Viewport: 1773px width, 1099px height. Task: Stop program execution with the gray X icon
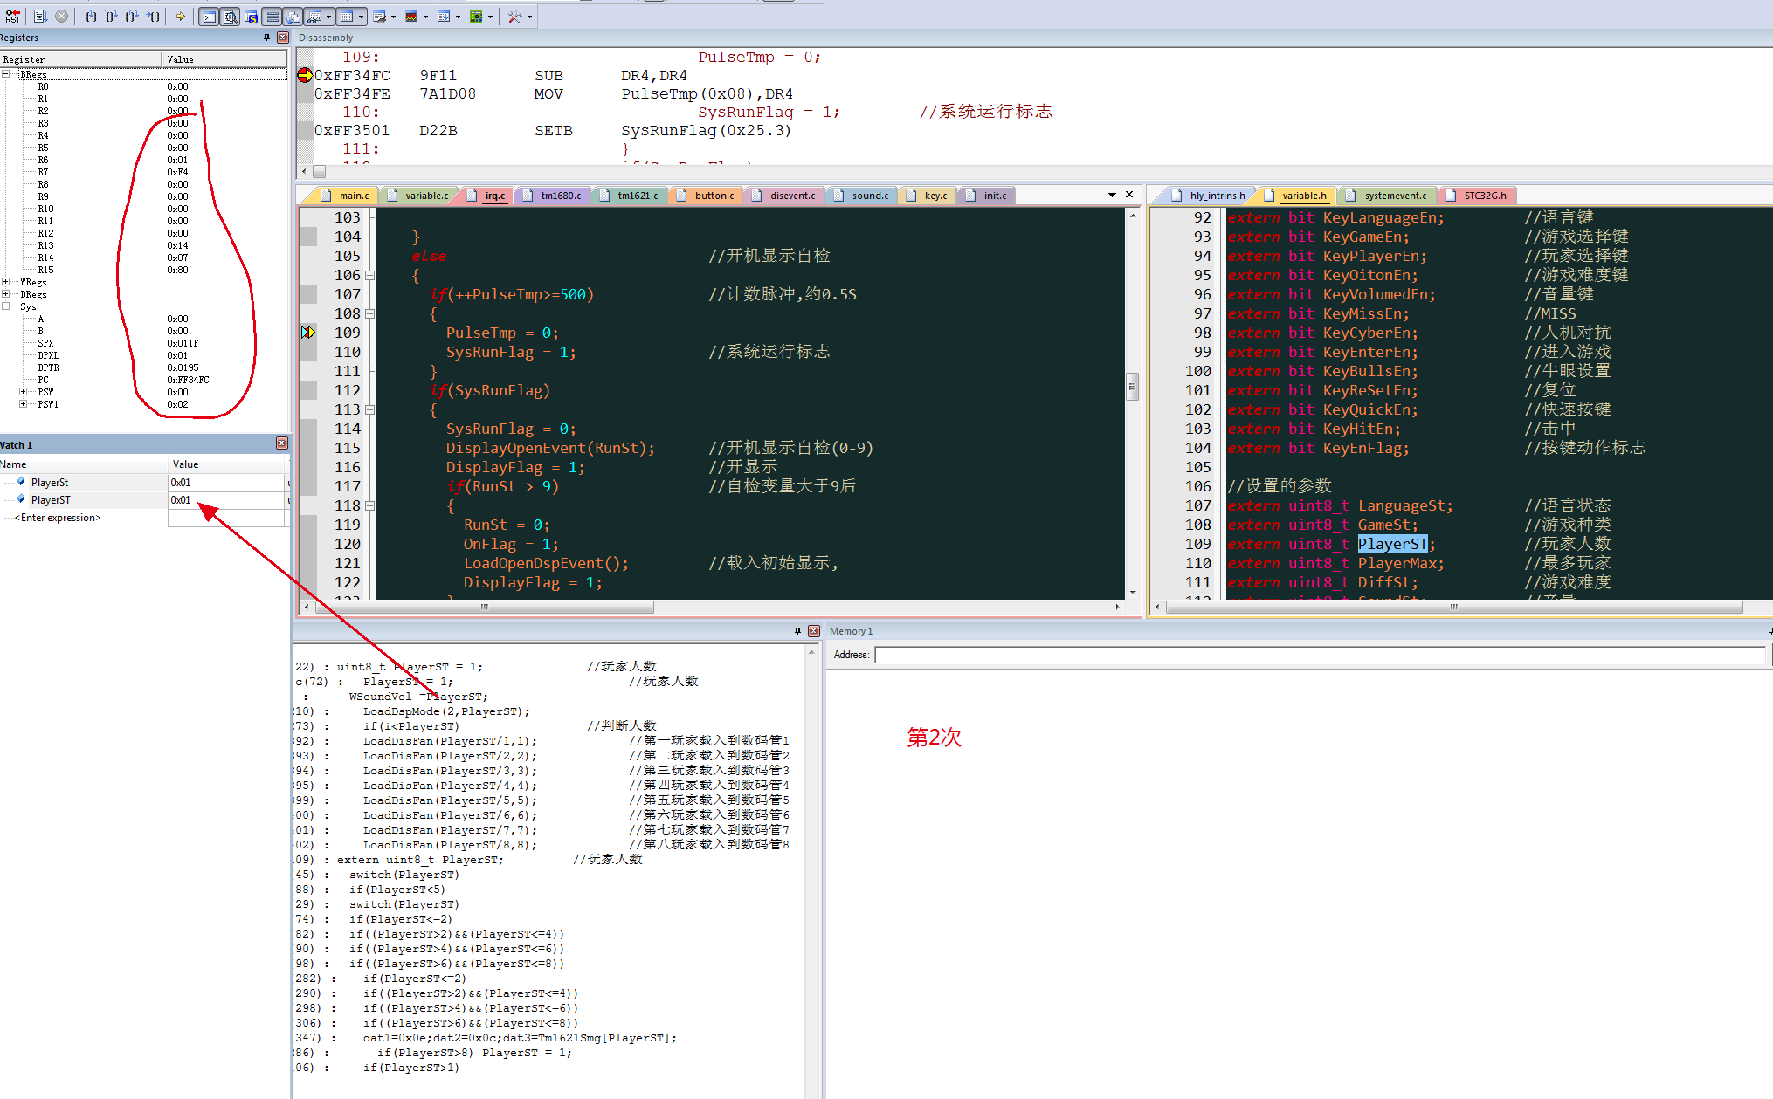62,16
